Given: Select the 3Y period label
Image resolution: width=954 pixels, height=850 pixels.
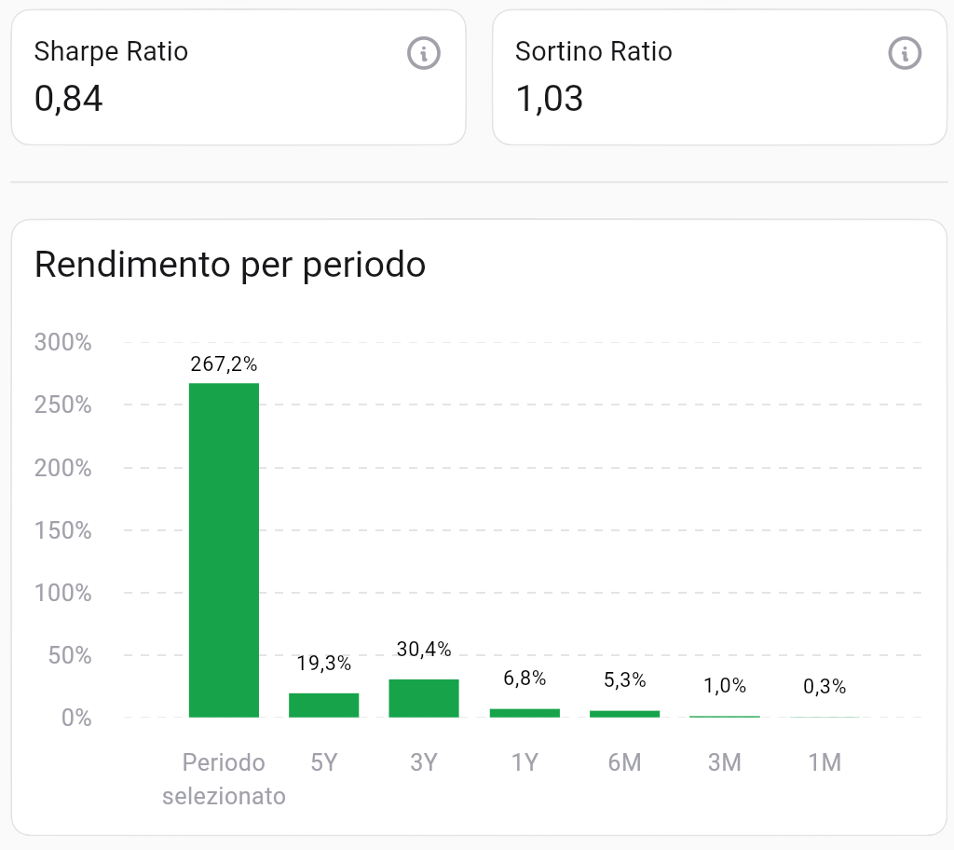Looking at the screenshot, I should pos(424,762).
